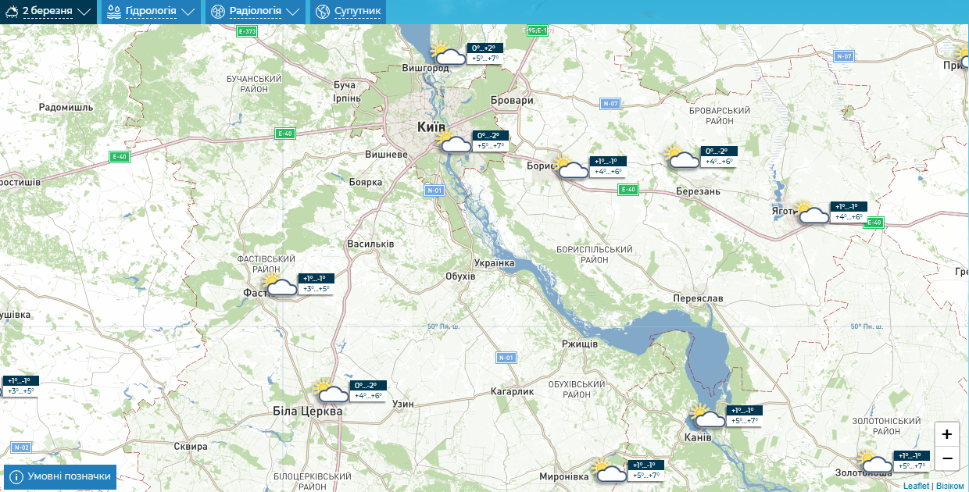Screen dimensions: 969x492
Task: Click the weather icon next to Вишгород
Action: pyautogui.click(x=450, y=53)
